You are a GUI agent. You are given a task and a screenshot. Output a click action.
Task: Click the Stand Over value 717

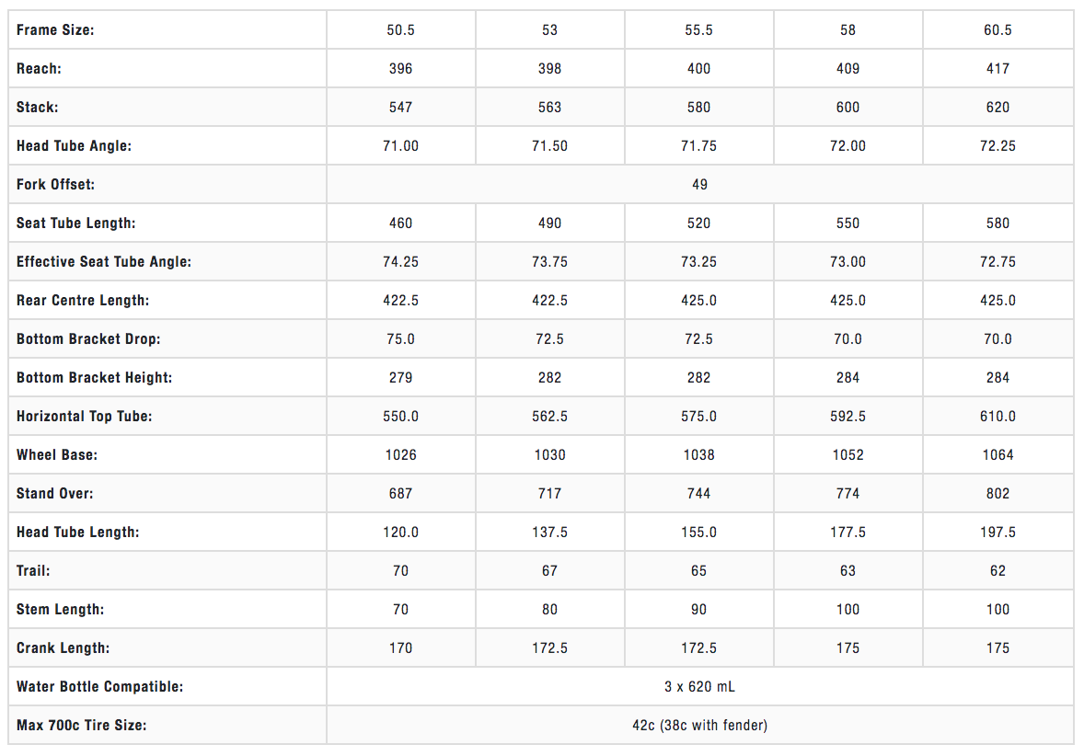tap(549, 494)
